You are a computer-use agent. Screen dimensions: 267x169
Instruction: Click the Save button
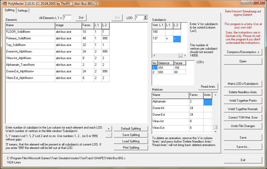point(243,138)
